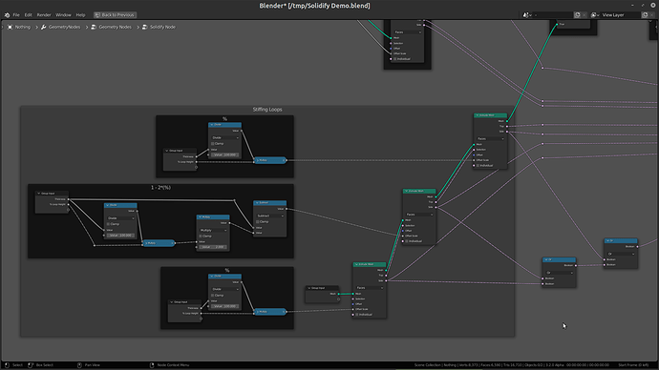Click the Nothing object breadcrumb
The image size is (659, 370).
pyautogui.click(x=23, y=27)
